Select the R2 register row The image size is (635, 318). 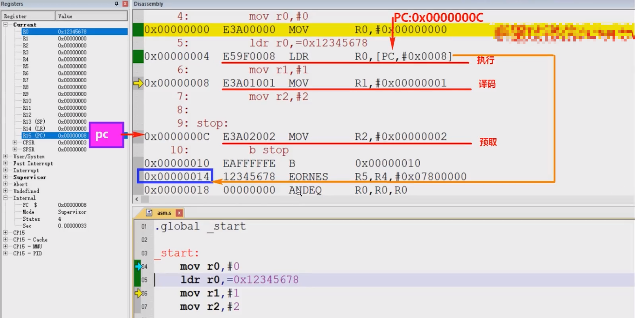click(x=75, y=46)
